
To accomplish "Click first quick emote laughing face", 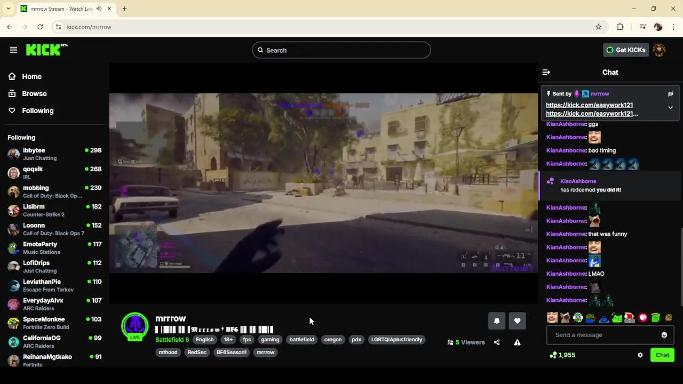I will (x=552, y=318).
